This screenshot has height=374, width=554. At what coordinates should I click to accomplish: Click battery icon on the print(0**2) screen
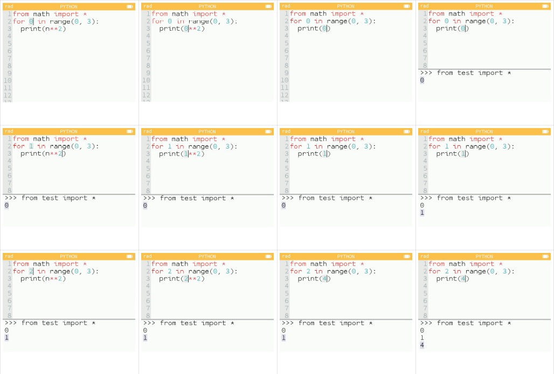pyautogui.click(x=268, y=6)
